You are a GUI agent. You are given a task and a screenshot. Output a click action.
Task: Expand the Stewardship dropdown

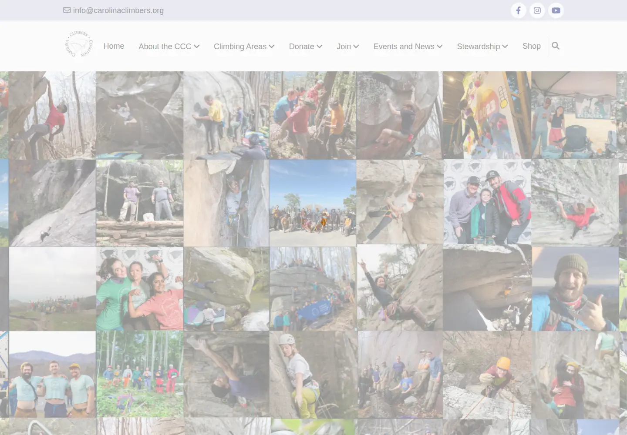pos(482,47)
